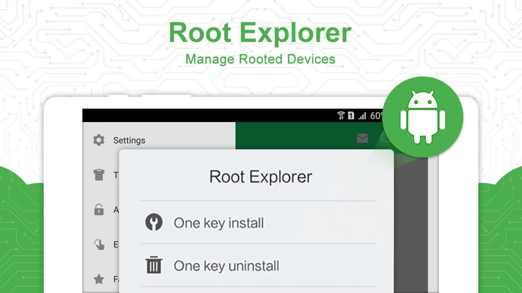Screen dimensions: 522x293
Task: Select One key uninstall option
Action: tap(258, 266)
